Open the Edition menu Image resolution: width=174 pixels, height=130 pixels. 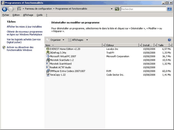click(16, 15)
